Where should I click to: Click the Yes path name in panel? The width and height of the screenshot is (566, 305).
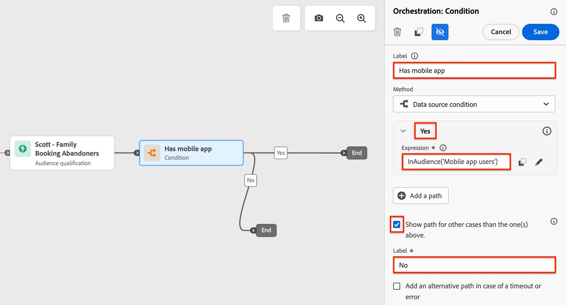tap(425, 131)
